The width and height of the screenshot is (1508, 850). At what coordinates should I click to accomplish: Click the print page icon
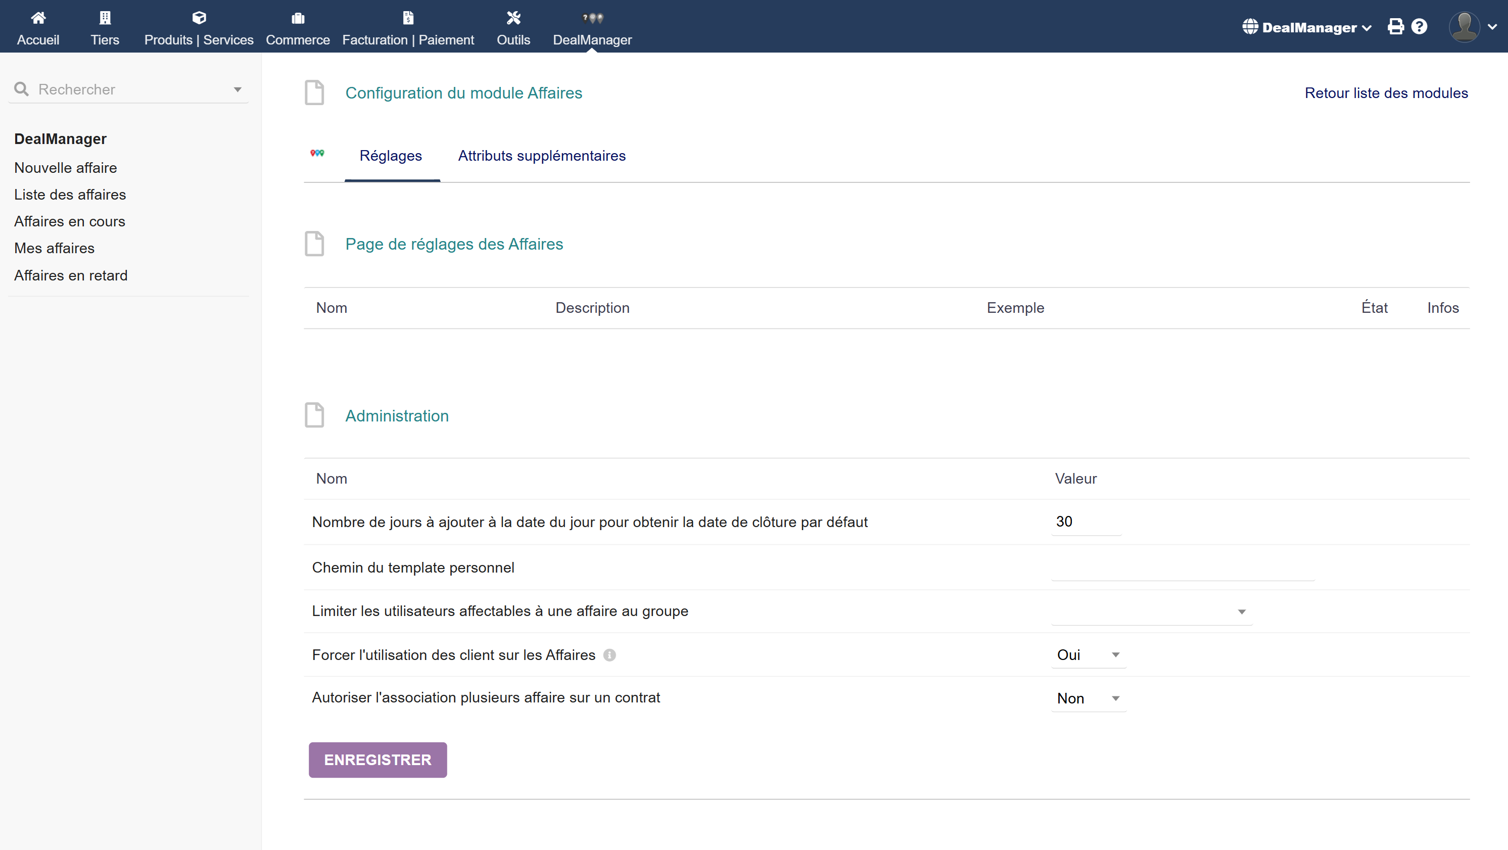coord(1396,26)
